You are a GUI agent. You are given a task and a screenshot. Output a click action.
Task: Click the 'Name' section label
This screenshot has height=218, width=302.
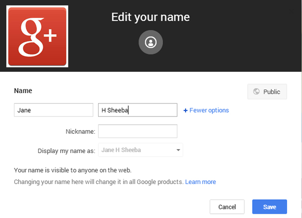pyautogui.click(x=23, y=90)
